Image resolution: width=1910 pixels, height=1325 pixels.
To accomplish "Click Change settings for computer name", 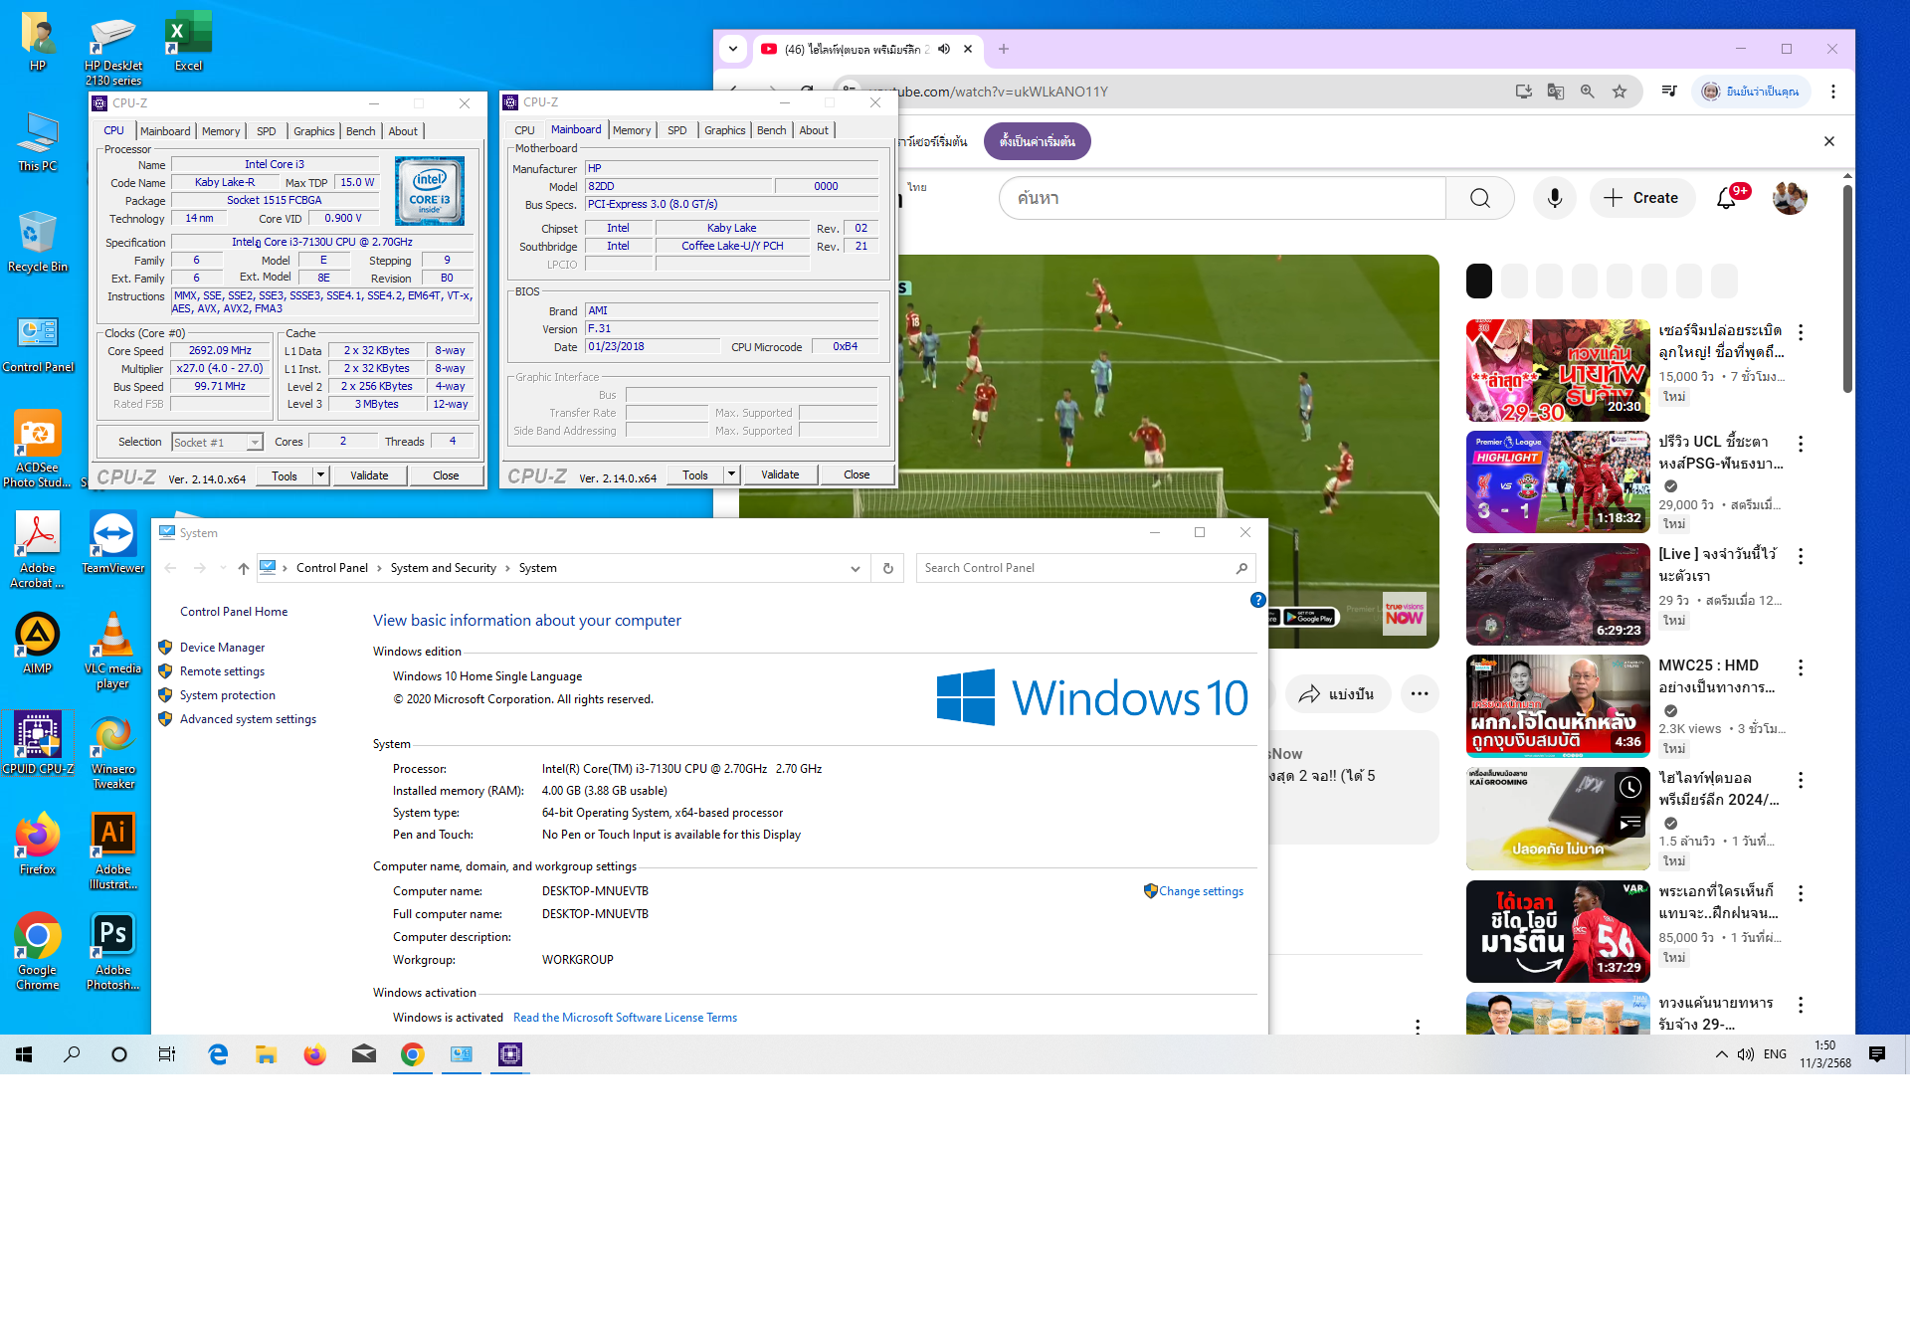I will [x=1201, y=891].
